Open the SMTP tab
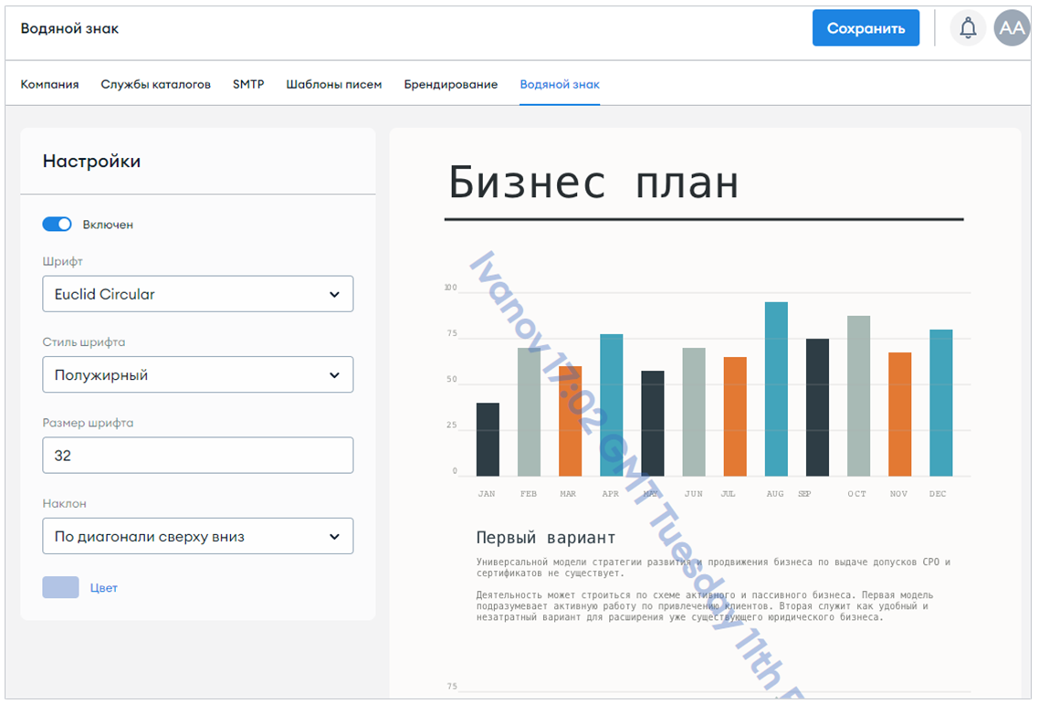This screenshot has height=704, width=1039. (x=248, y=84)
